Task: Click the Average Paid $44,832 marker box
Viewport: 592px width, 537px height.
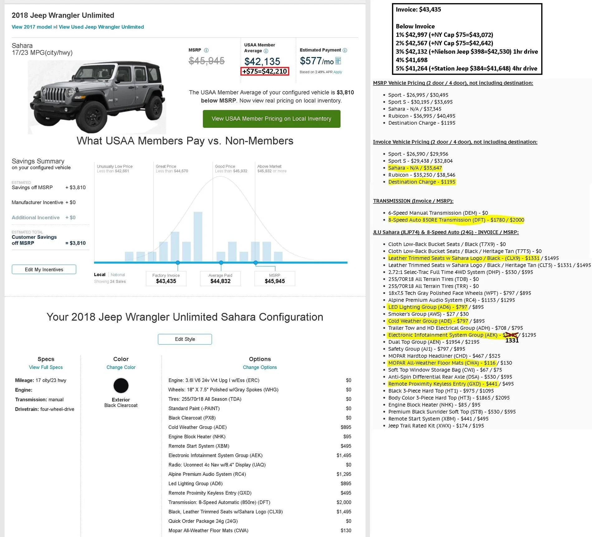Action: click(220, 278)
